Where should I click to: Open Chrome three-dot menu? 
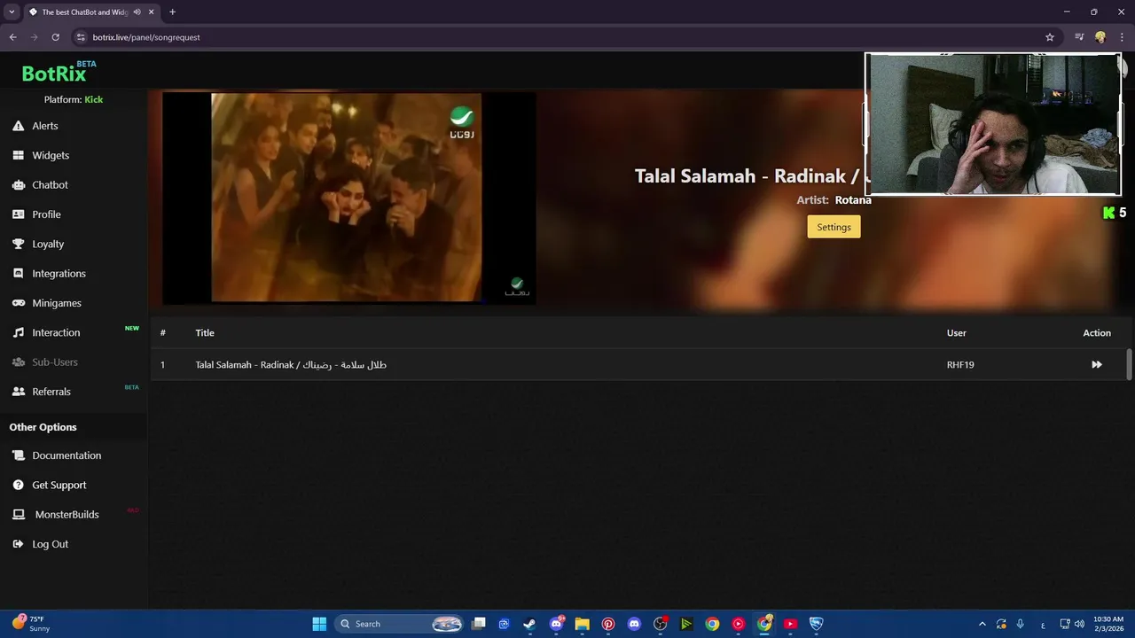coord(1123,37)
